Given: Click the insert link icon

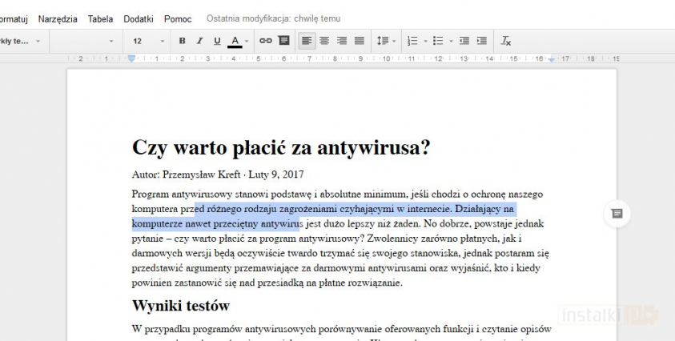Looking at the screenshot, I should (266, 41).
